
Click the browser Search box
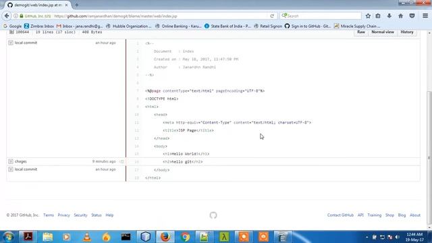click(321, 16)
